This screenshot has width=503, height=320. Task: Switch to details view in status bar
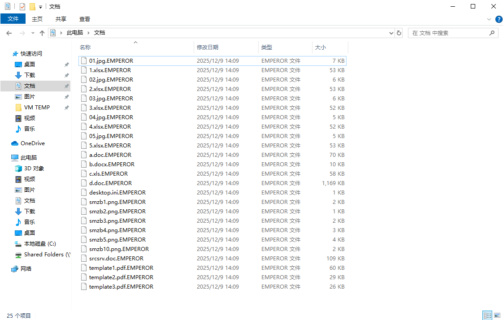coord(487,316)
